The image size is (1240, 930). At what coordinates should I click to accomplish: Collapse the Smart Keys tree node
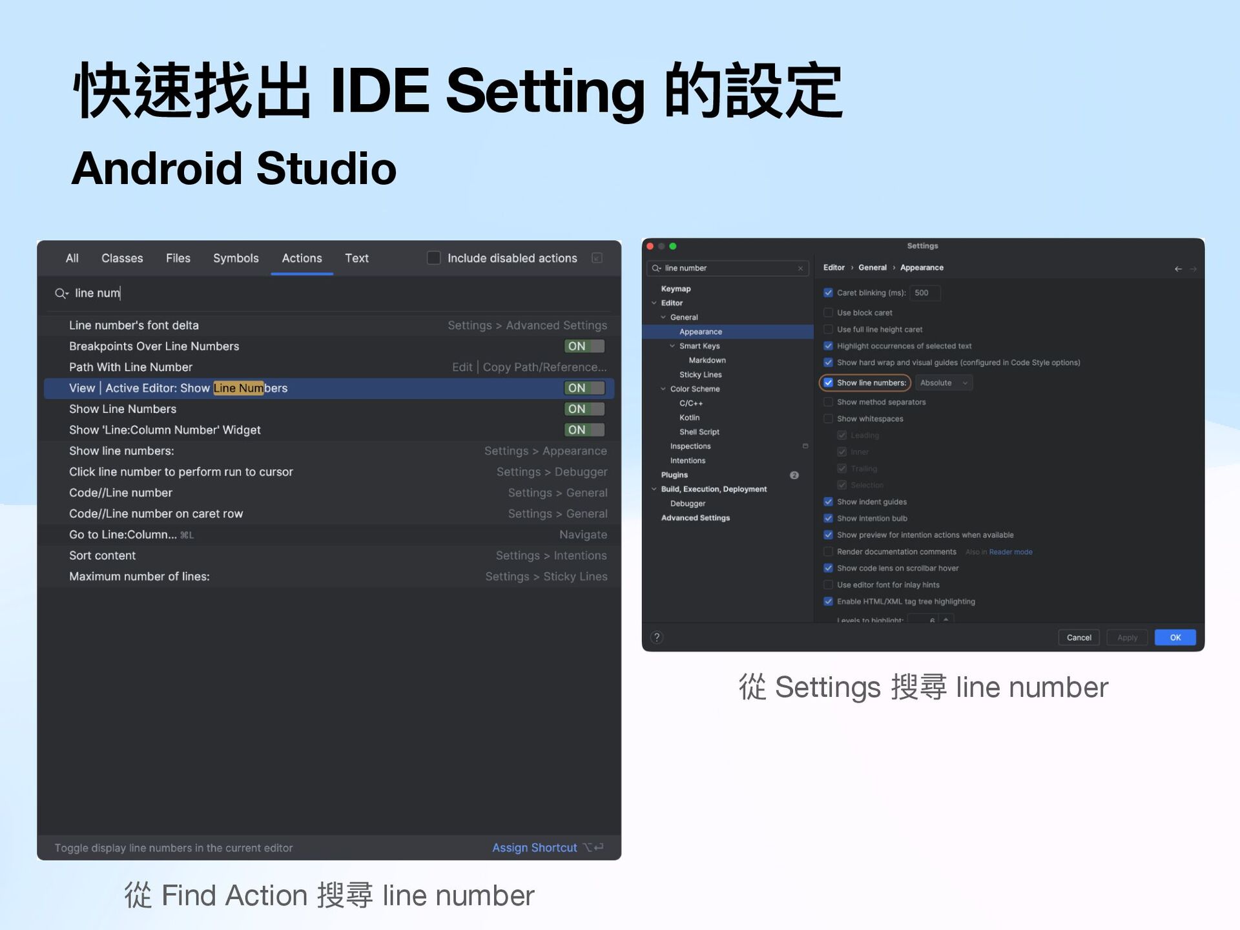coord(672,346)
